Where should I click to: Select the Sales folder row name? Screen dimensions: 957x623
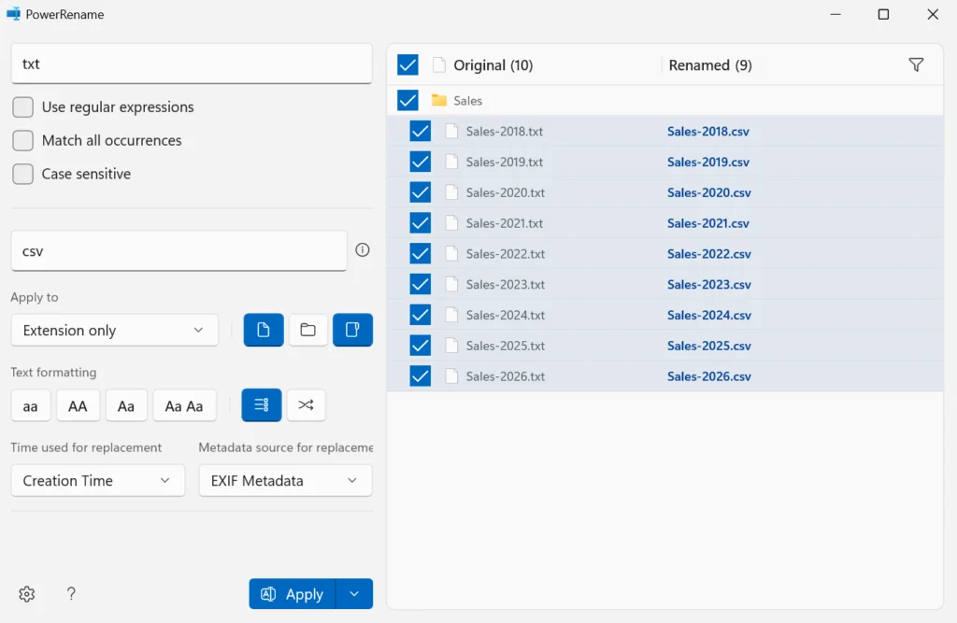click(468, 101)
